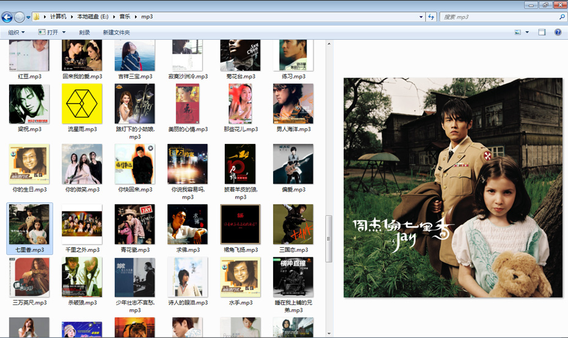The image size is (568, 338).
Task: Click the Back navigation arrow
Action: click(x=7, y=16)
